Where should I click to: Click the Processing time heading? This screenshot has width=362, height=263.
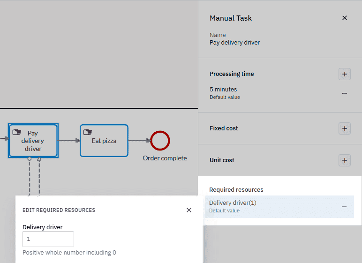pos(232,74)
